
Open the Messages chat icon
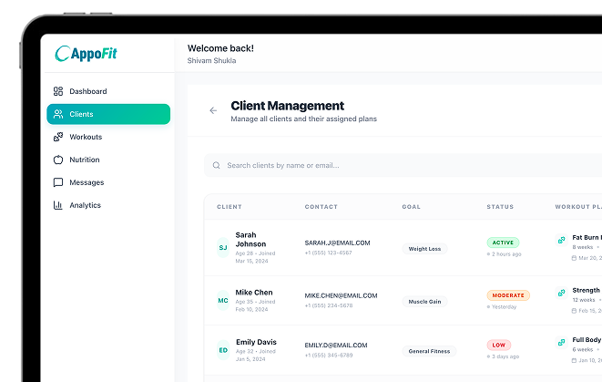click(58, 182)
